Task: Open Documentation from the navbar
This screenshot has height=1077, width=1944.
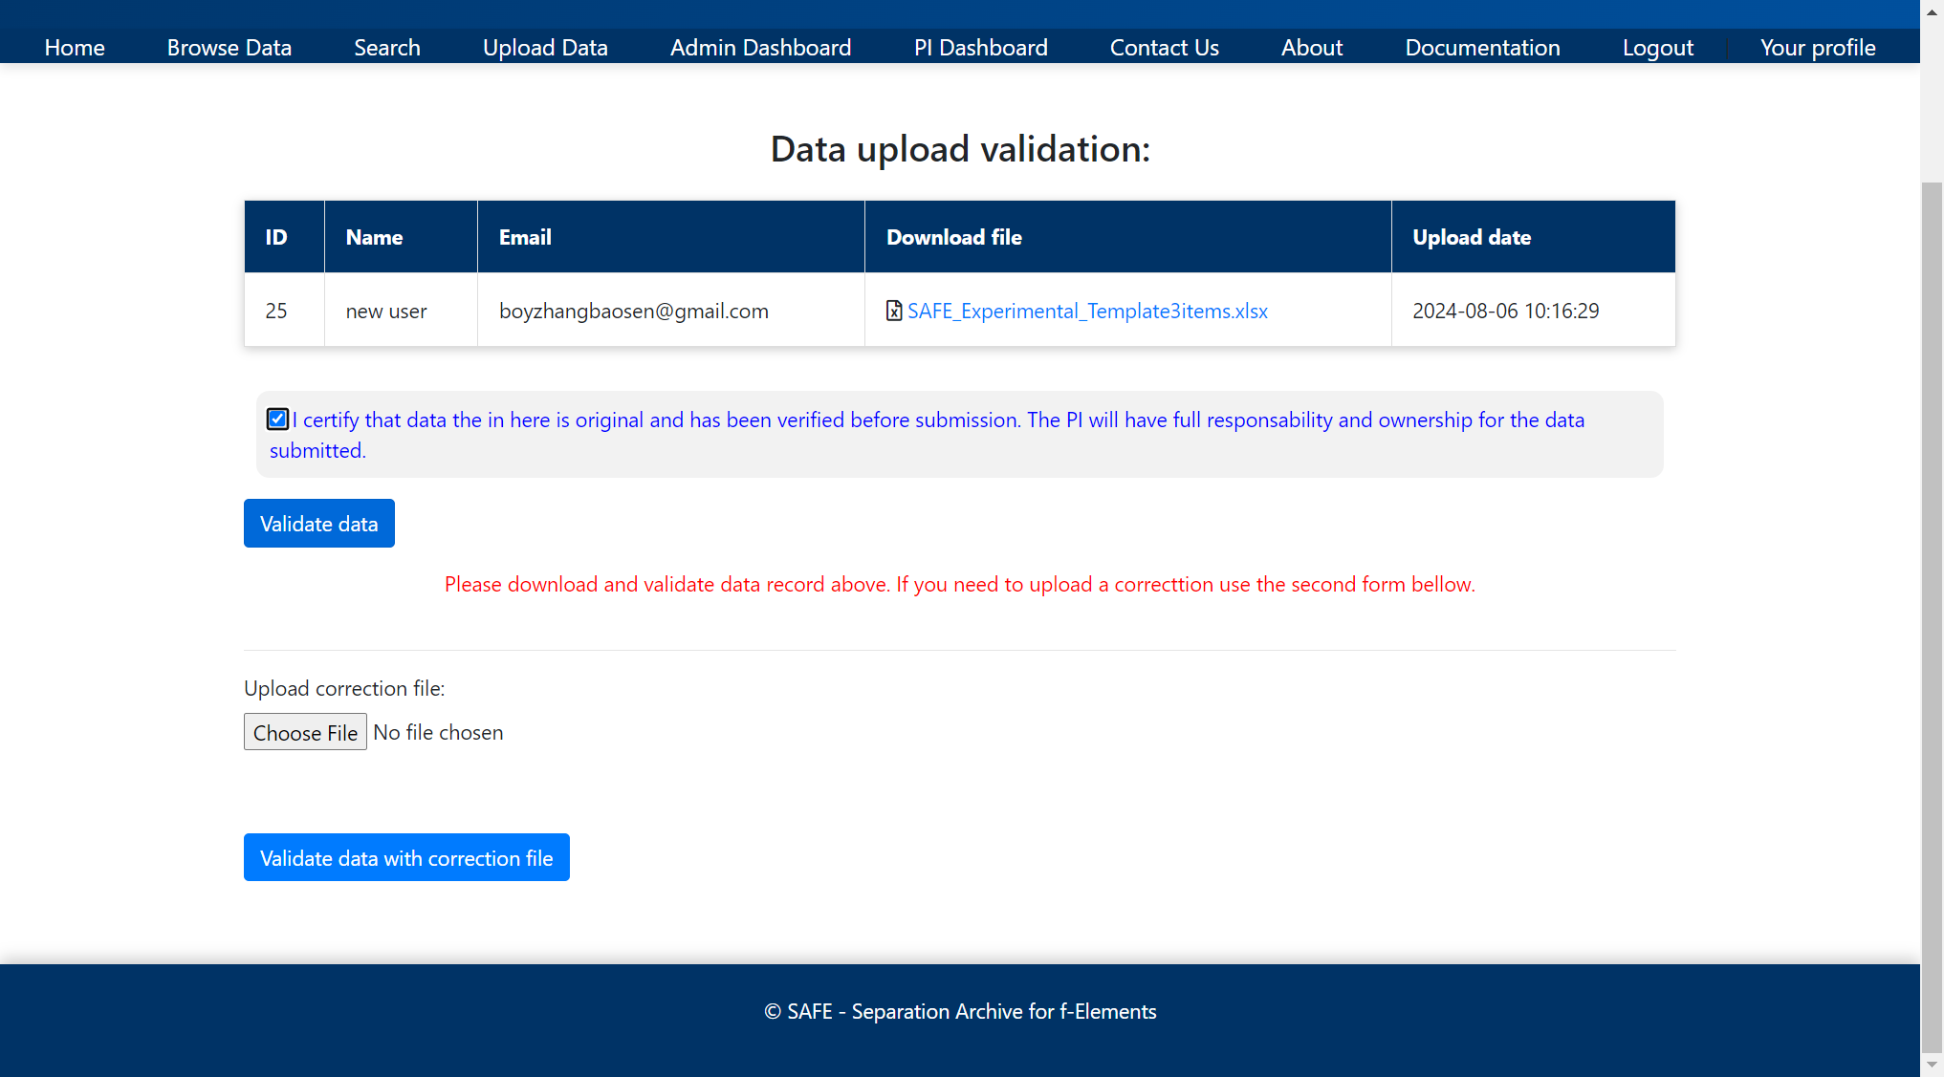Action: (1483, 48)
